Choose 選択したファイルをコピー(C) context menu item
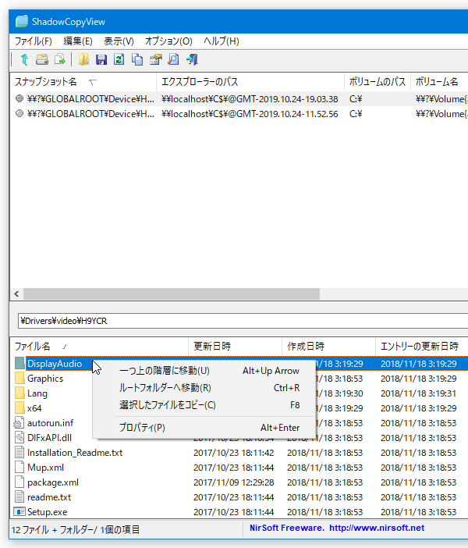The height and width of the screenshot is (548, 468). (x=204, y=404)
